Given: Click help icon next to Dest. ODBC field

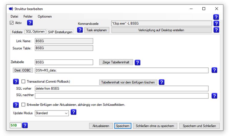Looking at the screenshot, I should click(x=214, y=70).
